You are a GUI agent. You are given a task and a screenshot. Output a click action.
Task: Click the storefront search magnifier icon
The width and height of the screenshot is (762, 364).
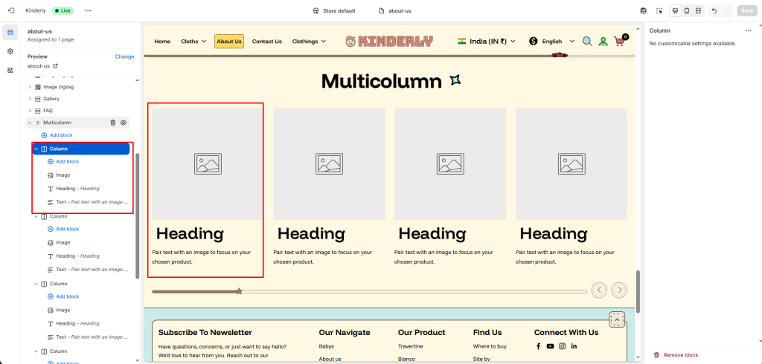587,42
